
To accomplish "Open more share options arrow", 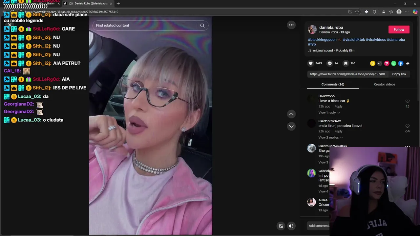I will (408, 63).
